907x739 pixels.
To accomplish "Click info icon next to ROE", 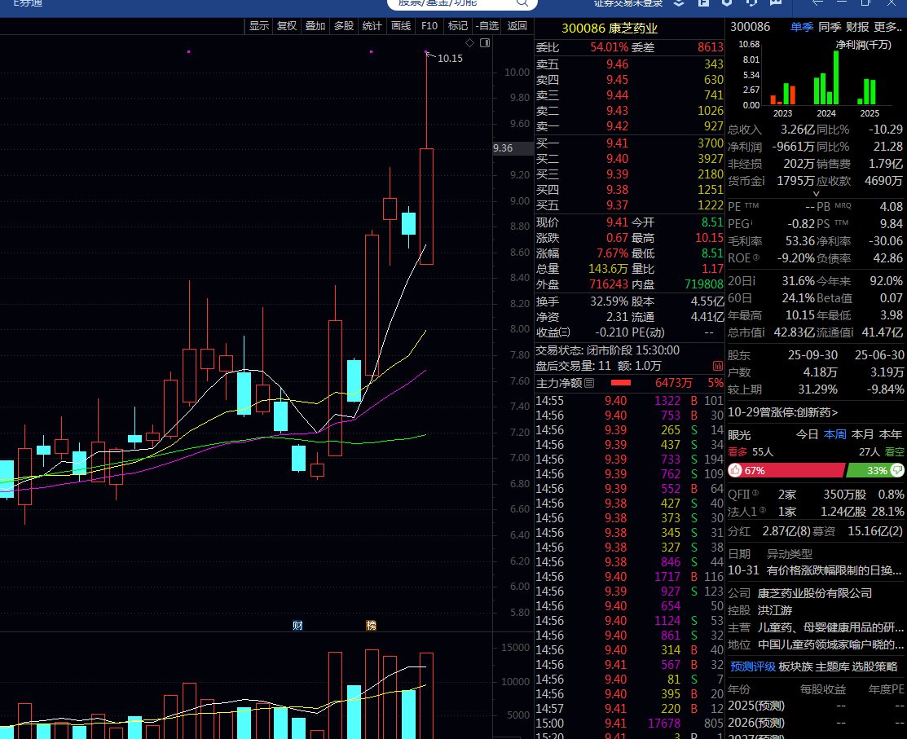I will pos(755,257).
